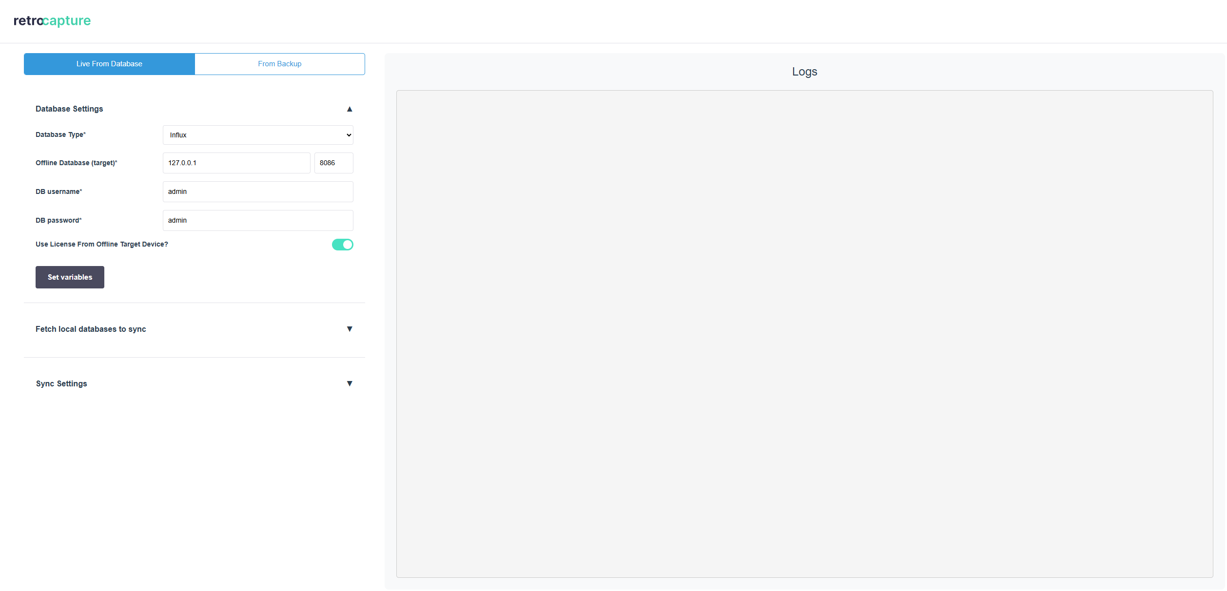Click the Sync Settings section title

click(61, 384)
